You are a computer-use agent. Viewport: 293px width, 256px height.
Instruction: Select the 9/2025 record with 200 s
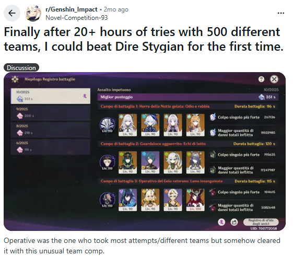[x=51, y=113]
